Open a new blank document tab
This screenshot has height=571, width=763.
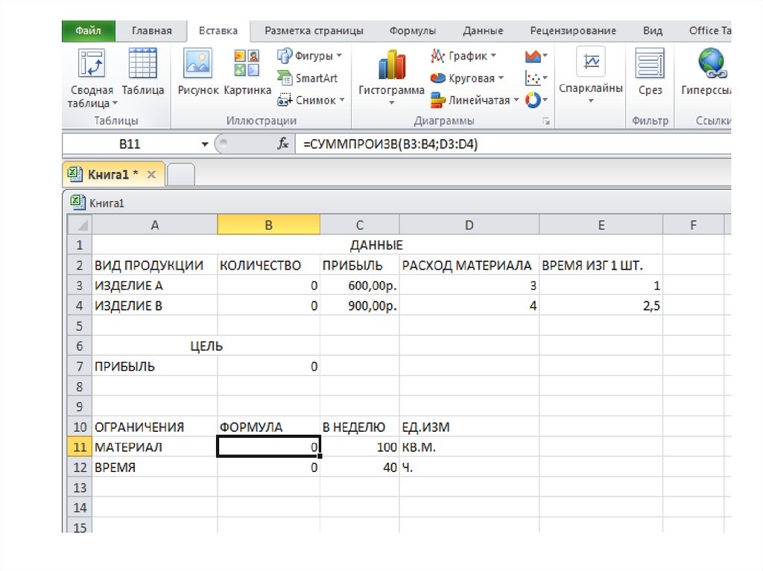pyautogui.click(x=181, y=175)
